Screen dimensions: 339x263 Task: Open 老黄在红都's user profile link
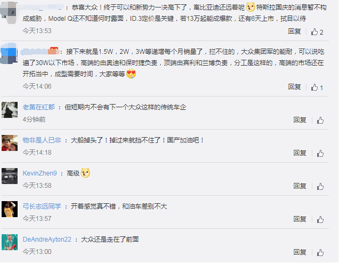tap(39, 107)
